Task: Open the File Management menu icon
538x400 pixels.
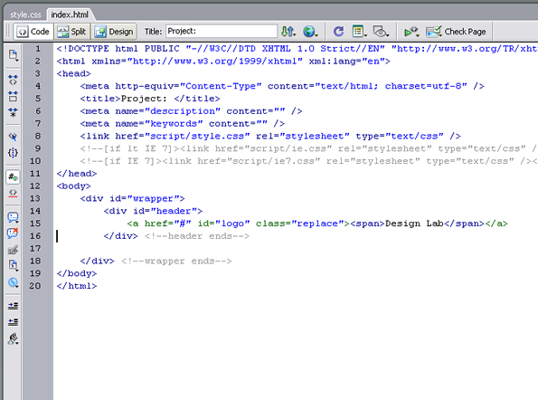Action: coord(288,32)
